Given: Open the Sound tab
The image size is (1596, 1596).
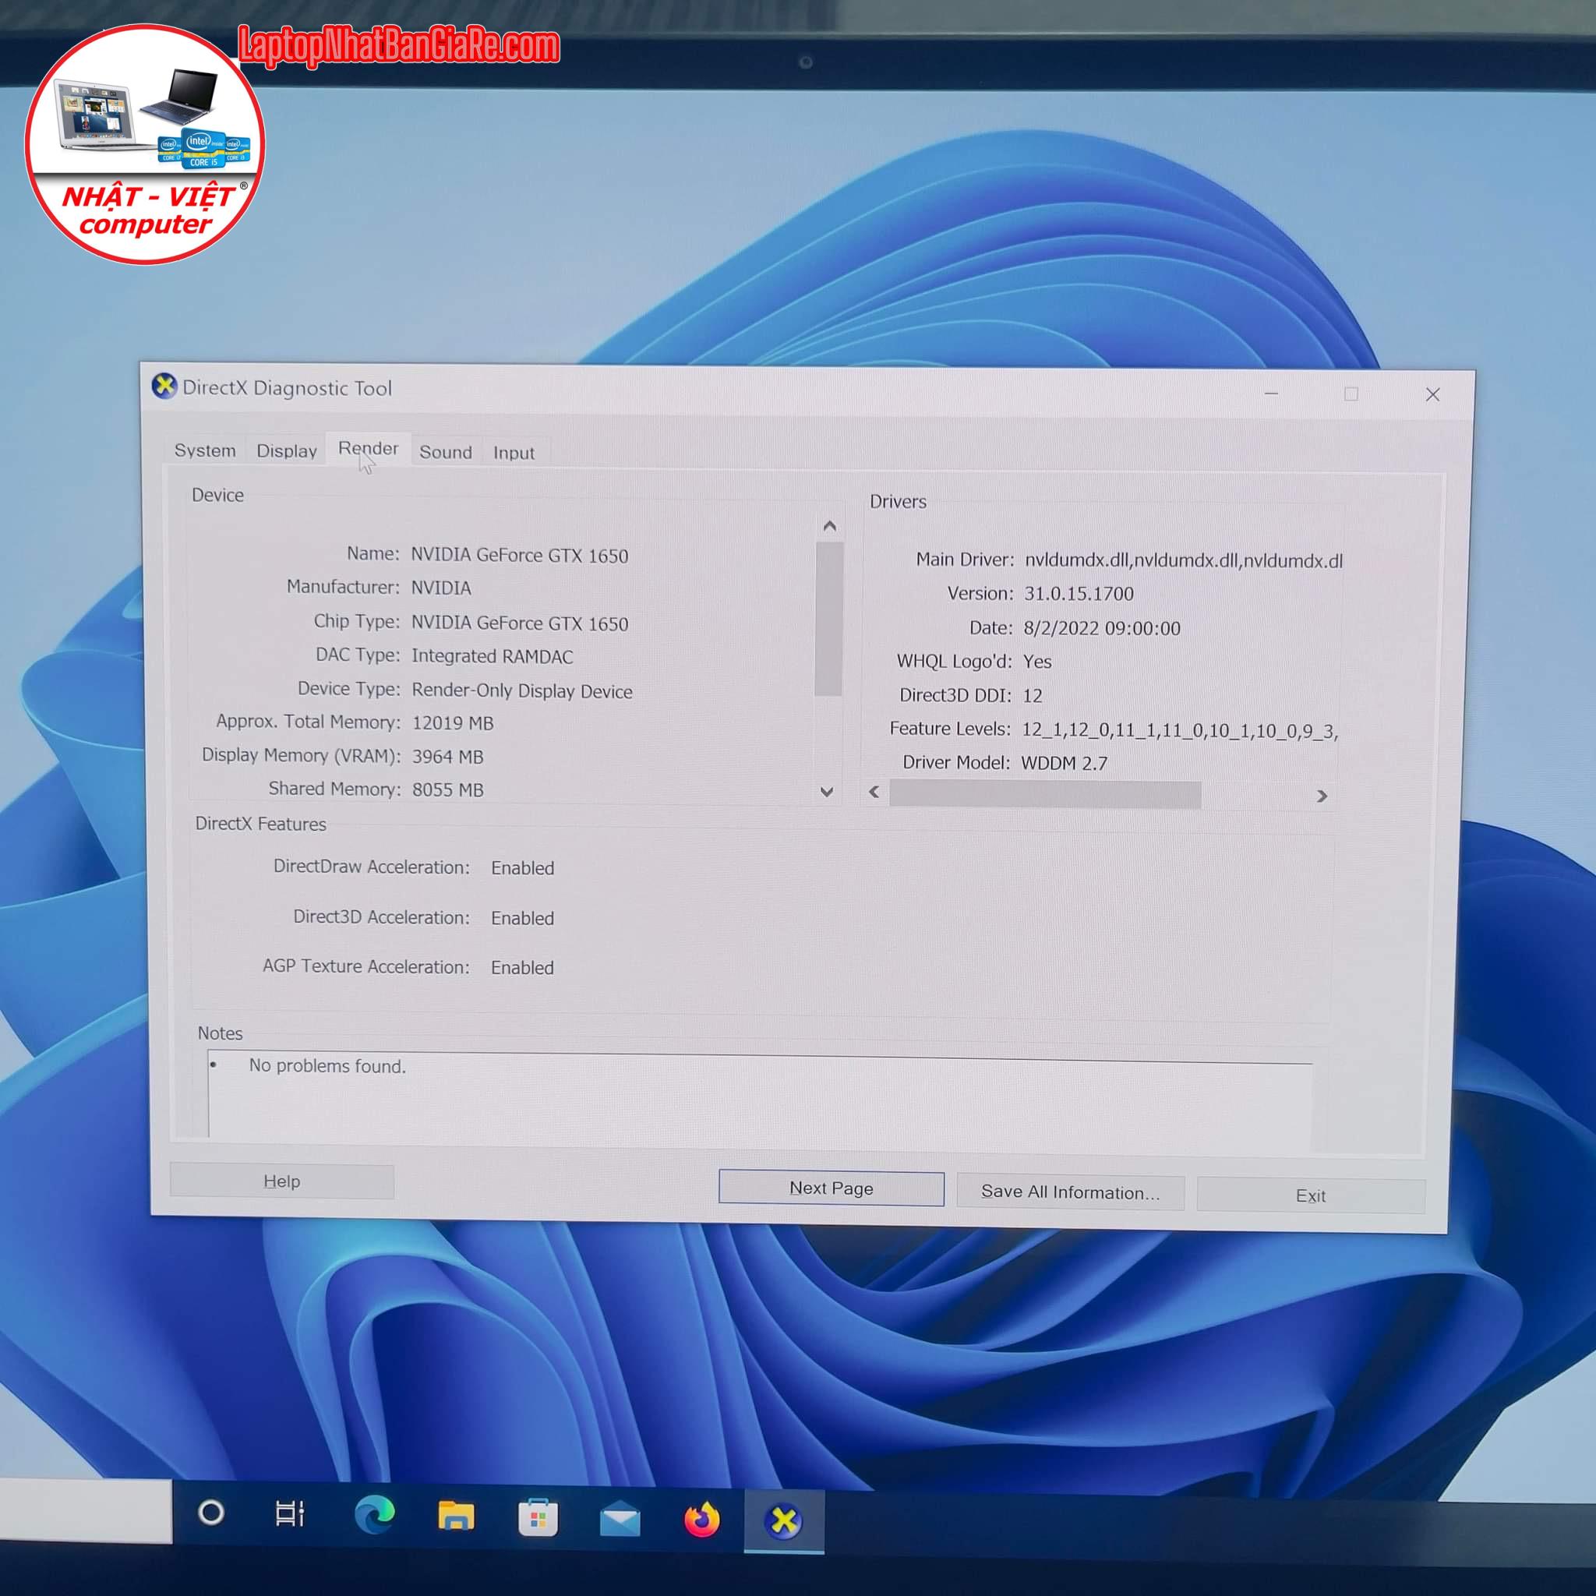Looking at the screenshot, I should pos(445,452).
